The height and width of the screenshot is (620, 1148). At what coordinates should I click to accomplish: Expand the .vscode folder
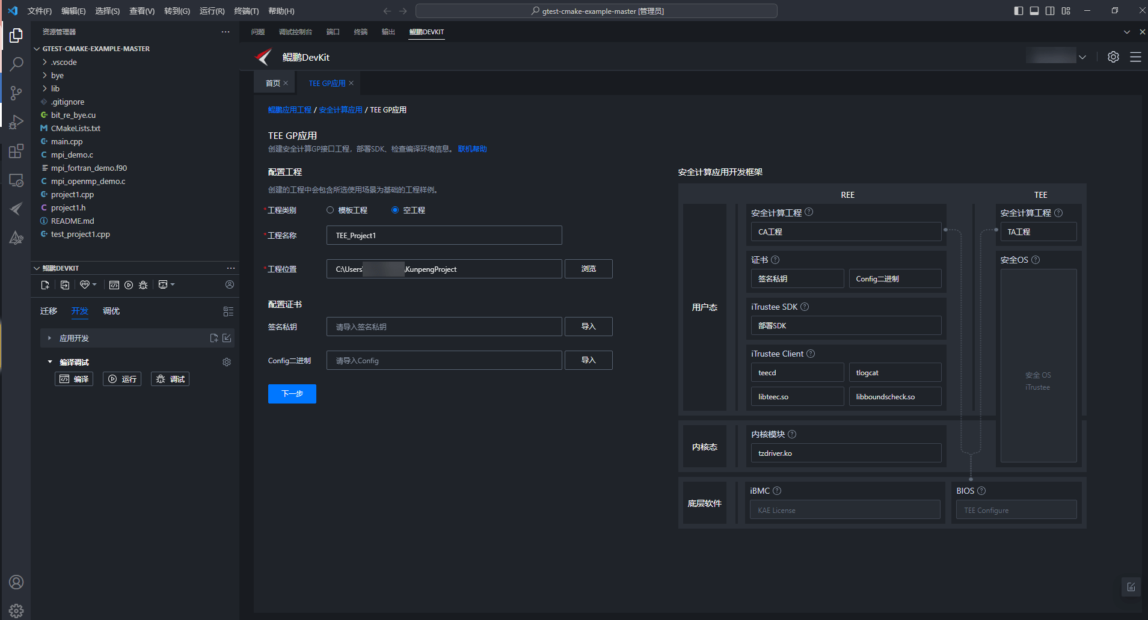(x=45, y=62)
